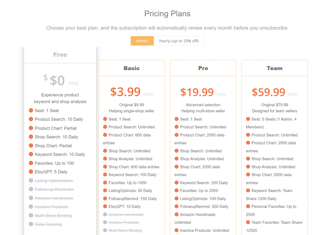Viewport: 326px width, 235px height.
Task: Click check icon for Basic Product Search: Unlimited
Action: (105, 127)
